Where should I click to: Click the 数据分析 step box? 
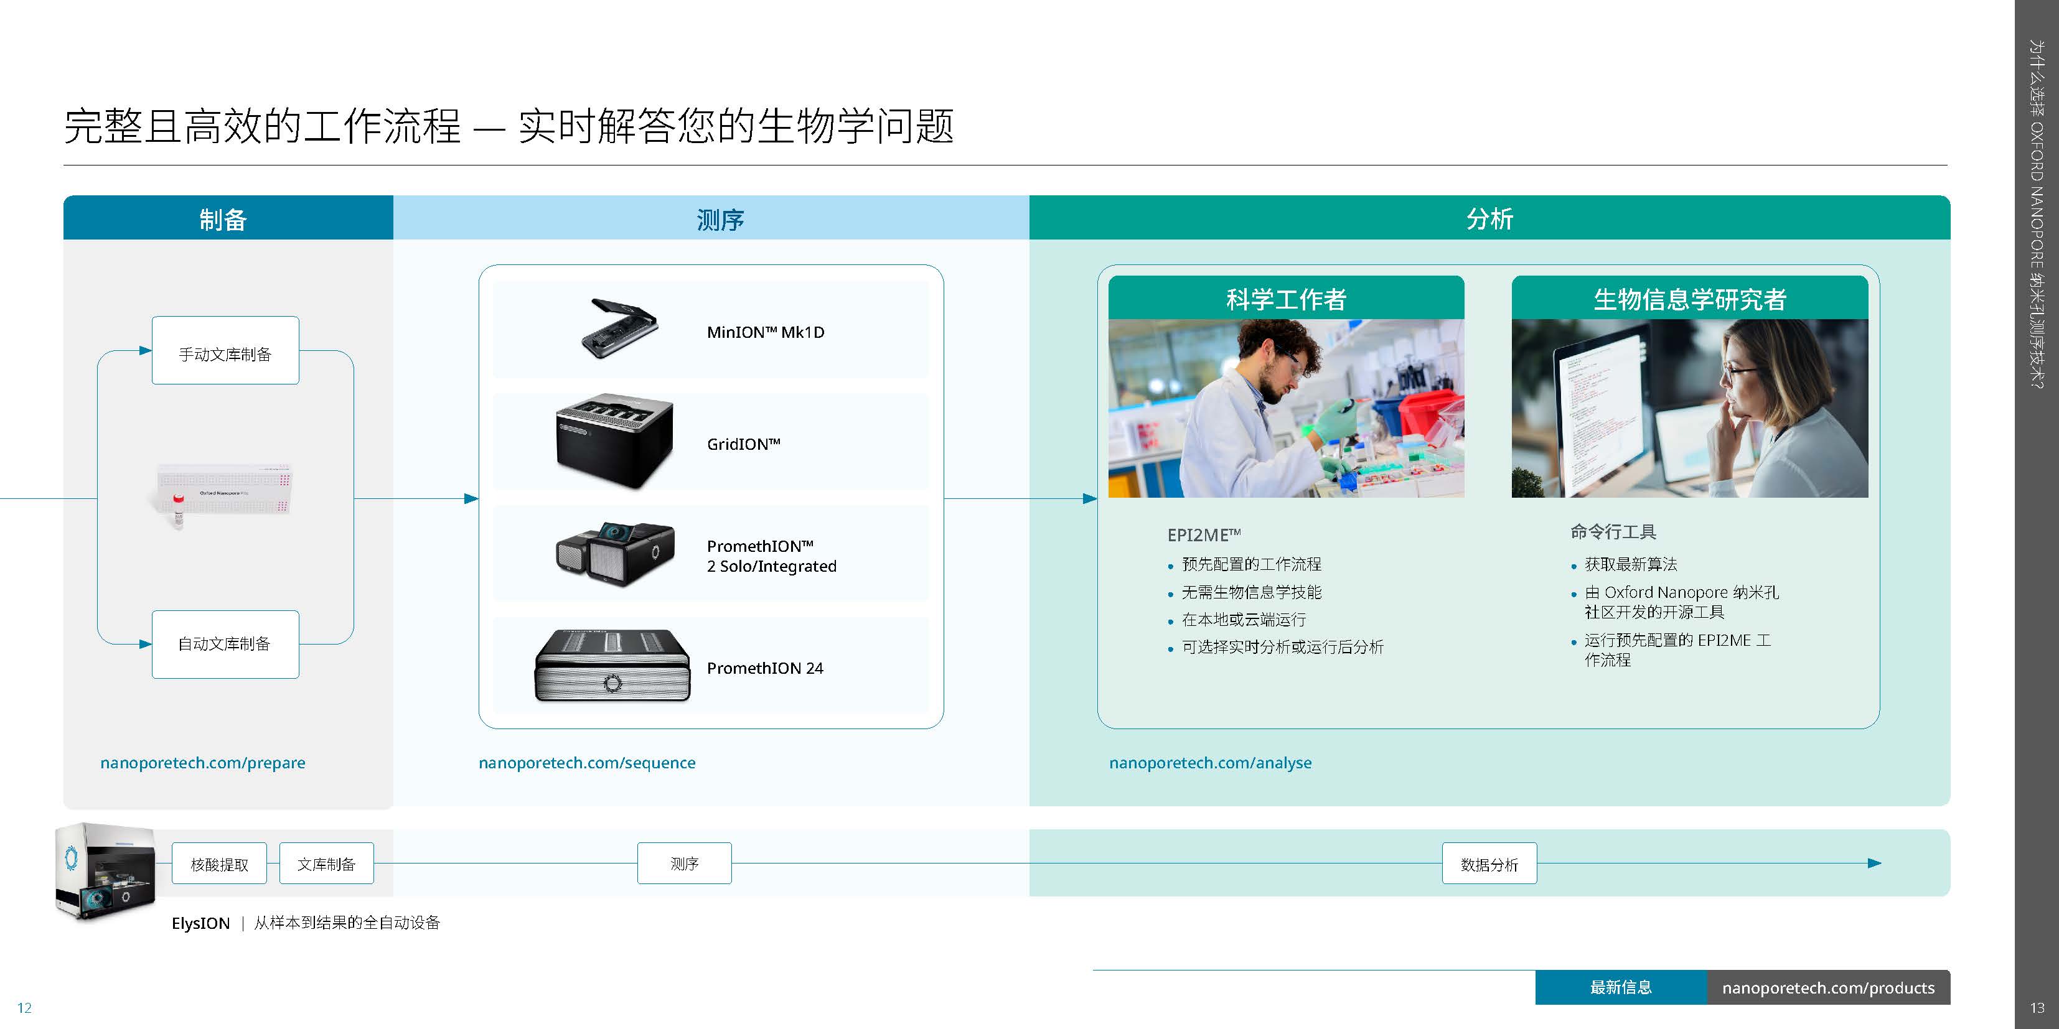coord(1489,864)
